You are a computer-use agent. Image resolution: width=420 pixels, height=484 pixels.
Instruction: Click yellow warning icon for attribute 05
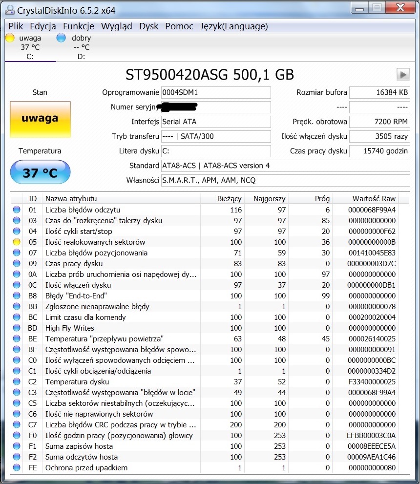coord(17,242)
